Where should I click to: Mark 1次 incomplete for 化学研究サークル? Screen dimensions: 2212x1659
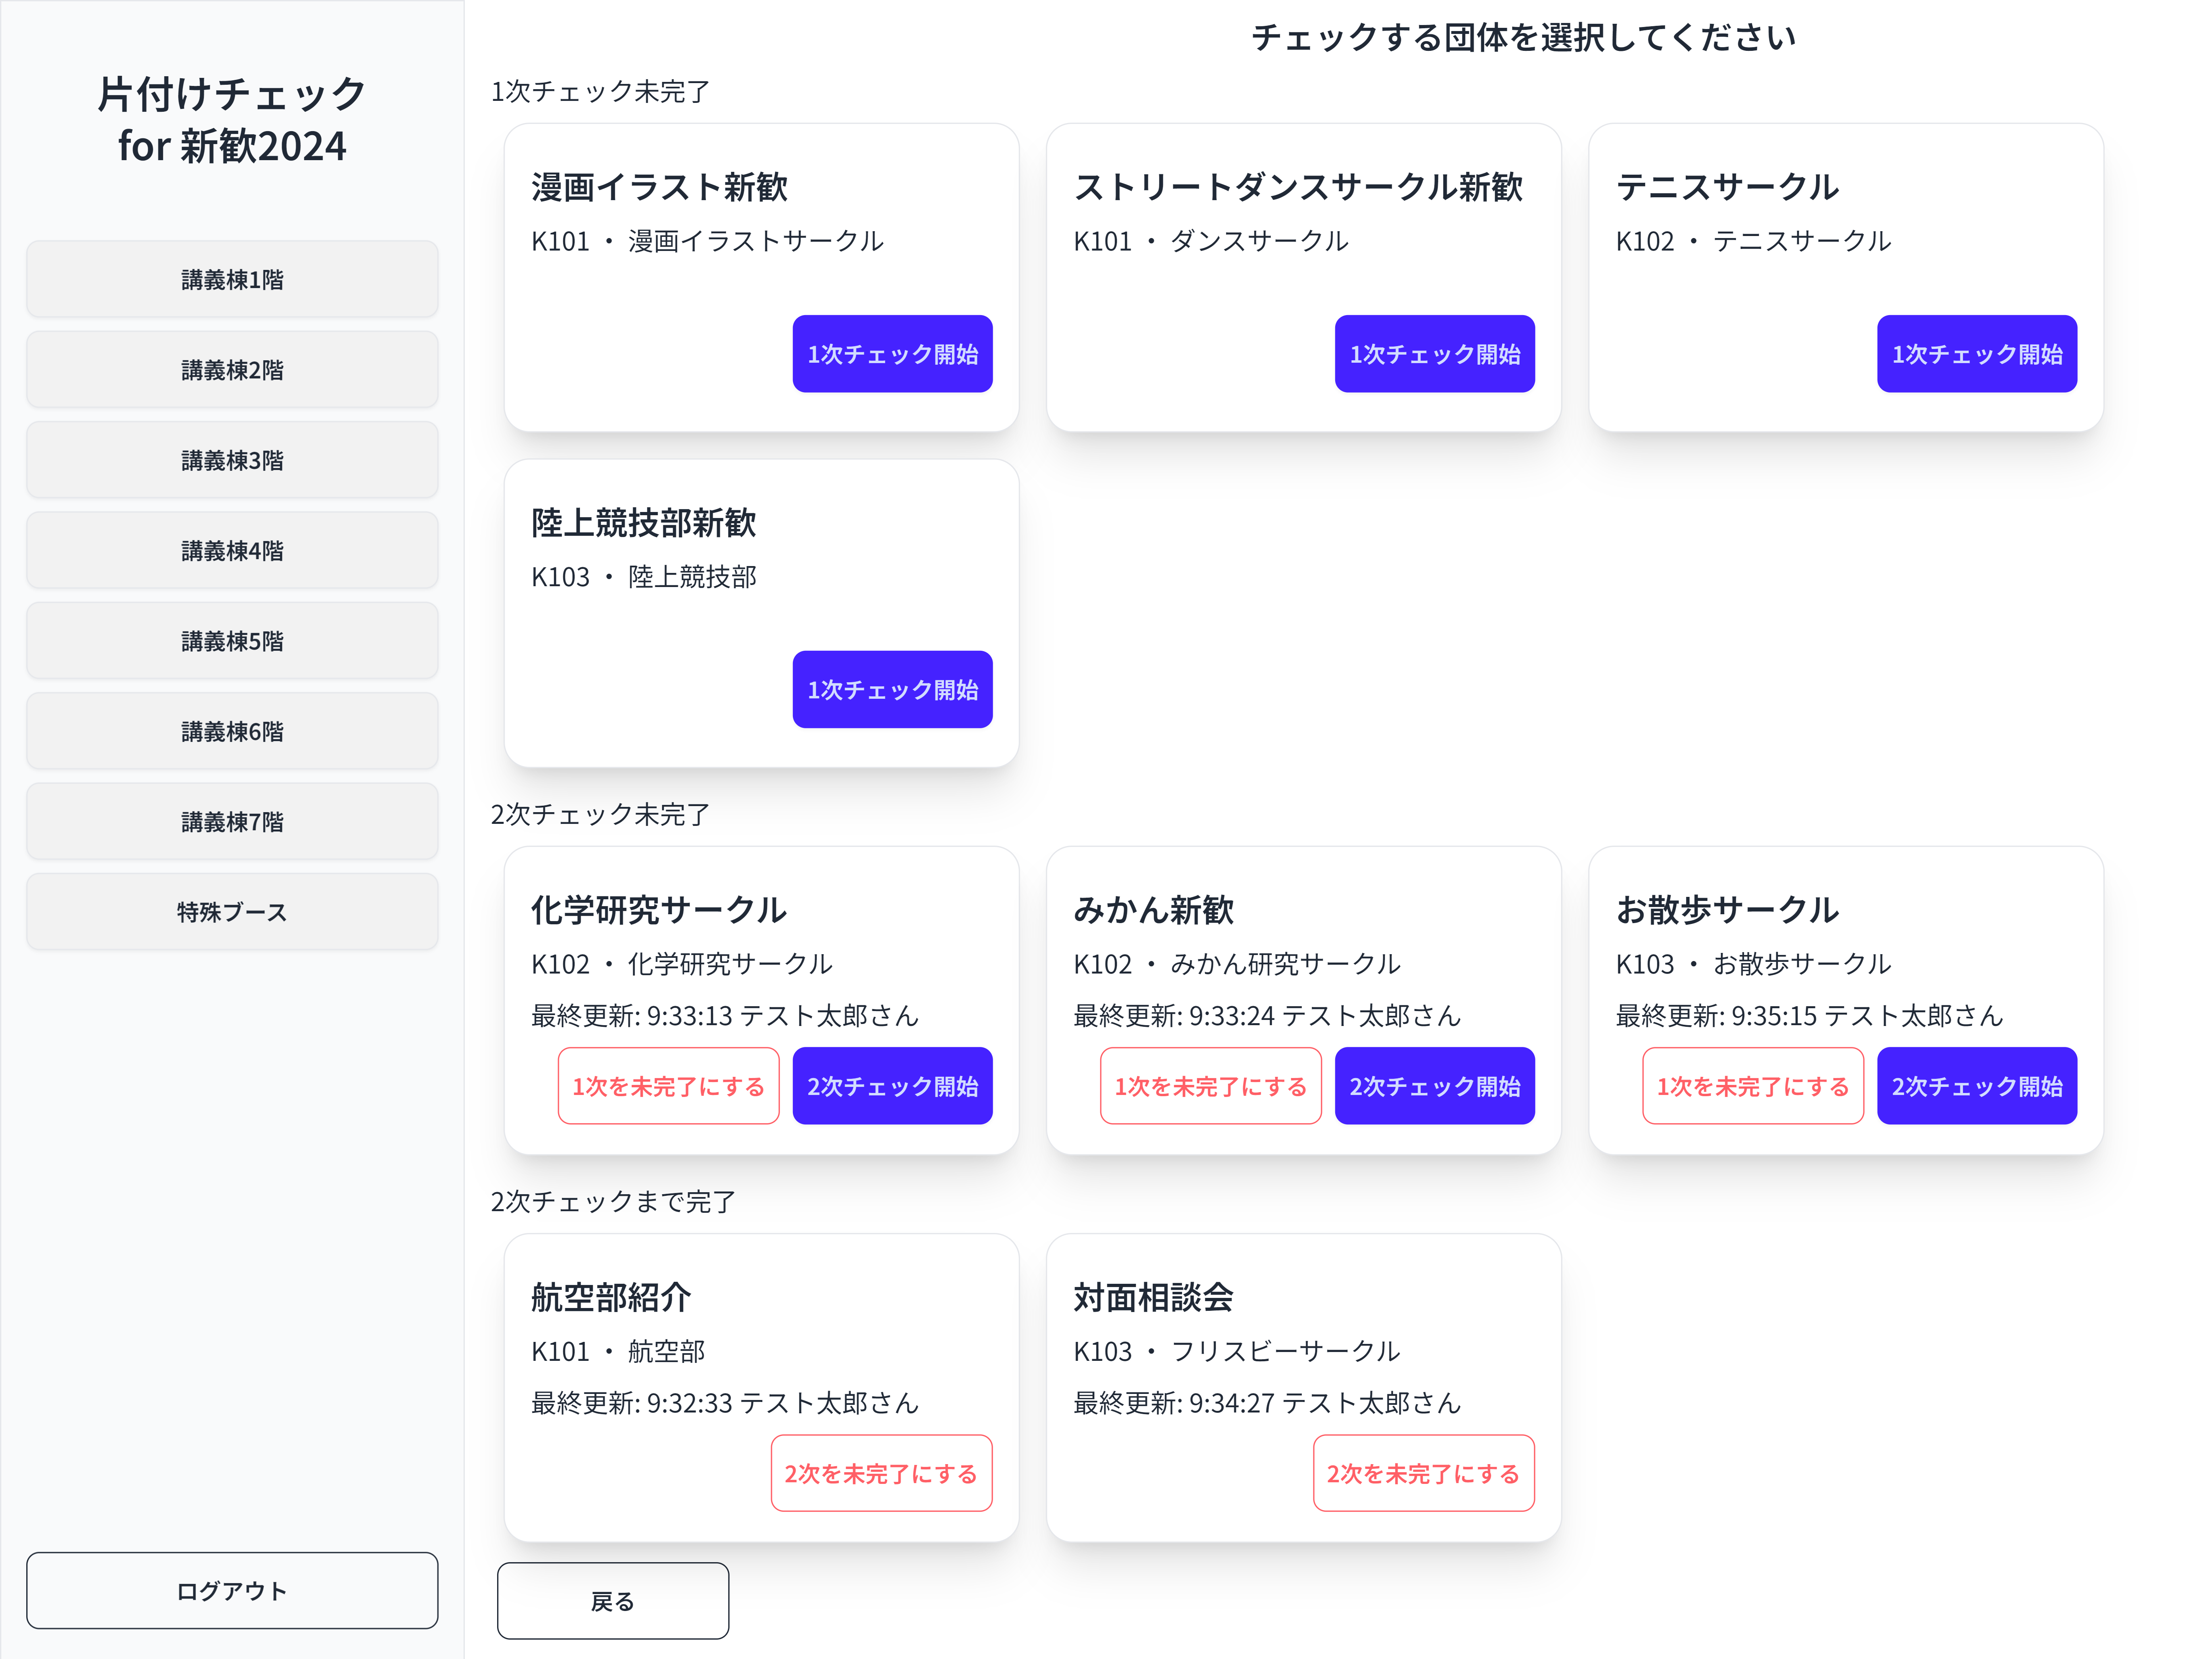(x=668, y=1086)
